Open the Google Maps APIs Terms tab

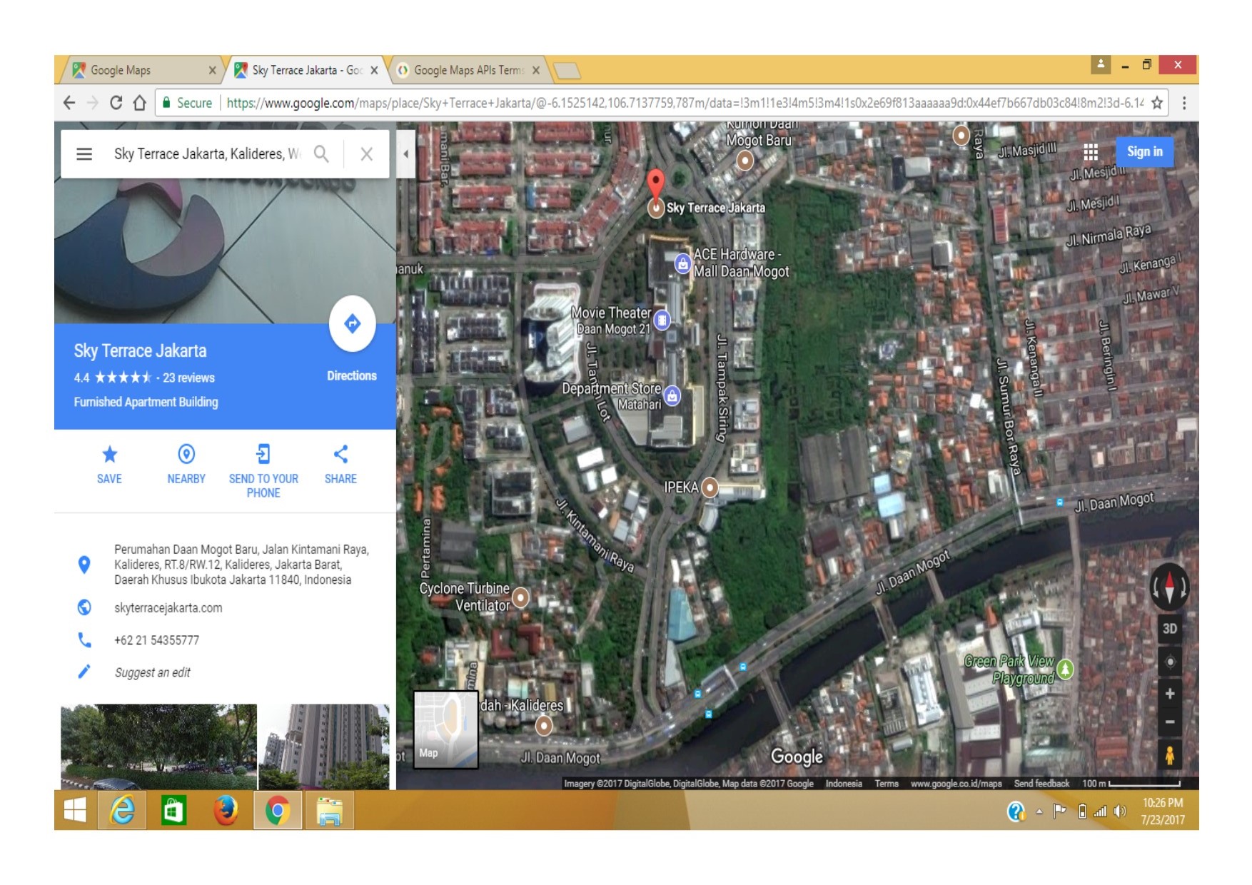pos(468,71)
